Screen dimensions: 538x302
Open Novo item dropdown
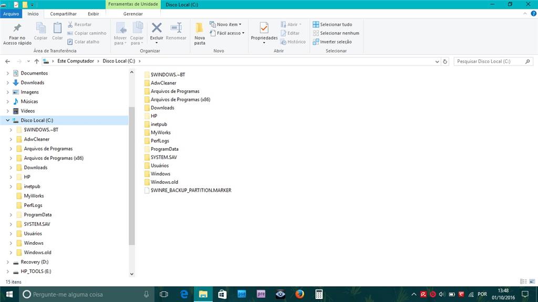click(x=225, y=25)
